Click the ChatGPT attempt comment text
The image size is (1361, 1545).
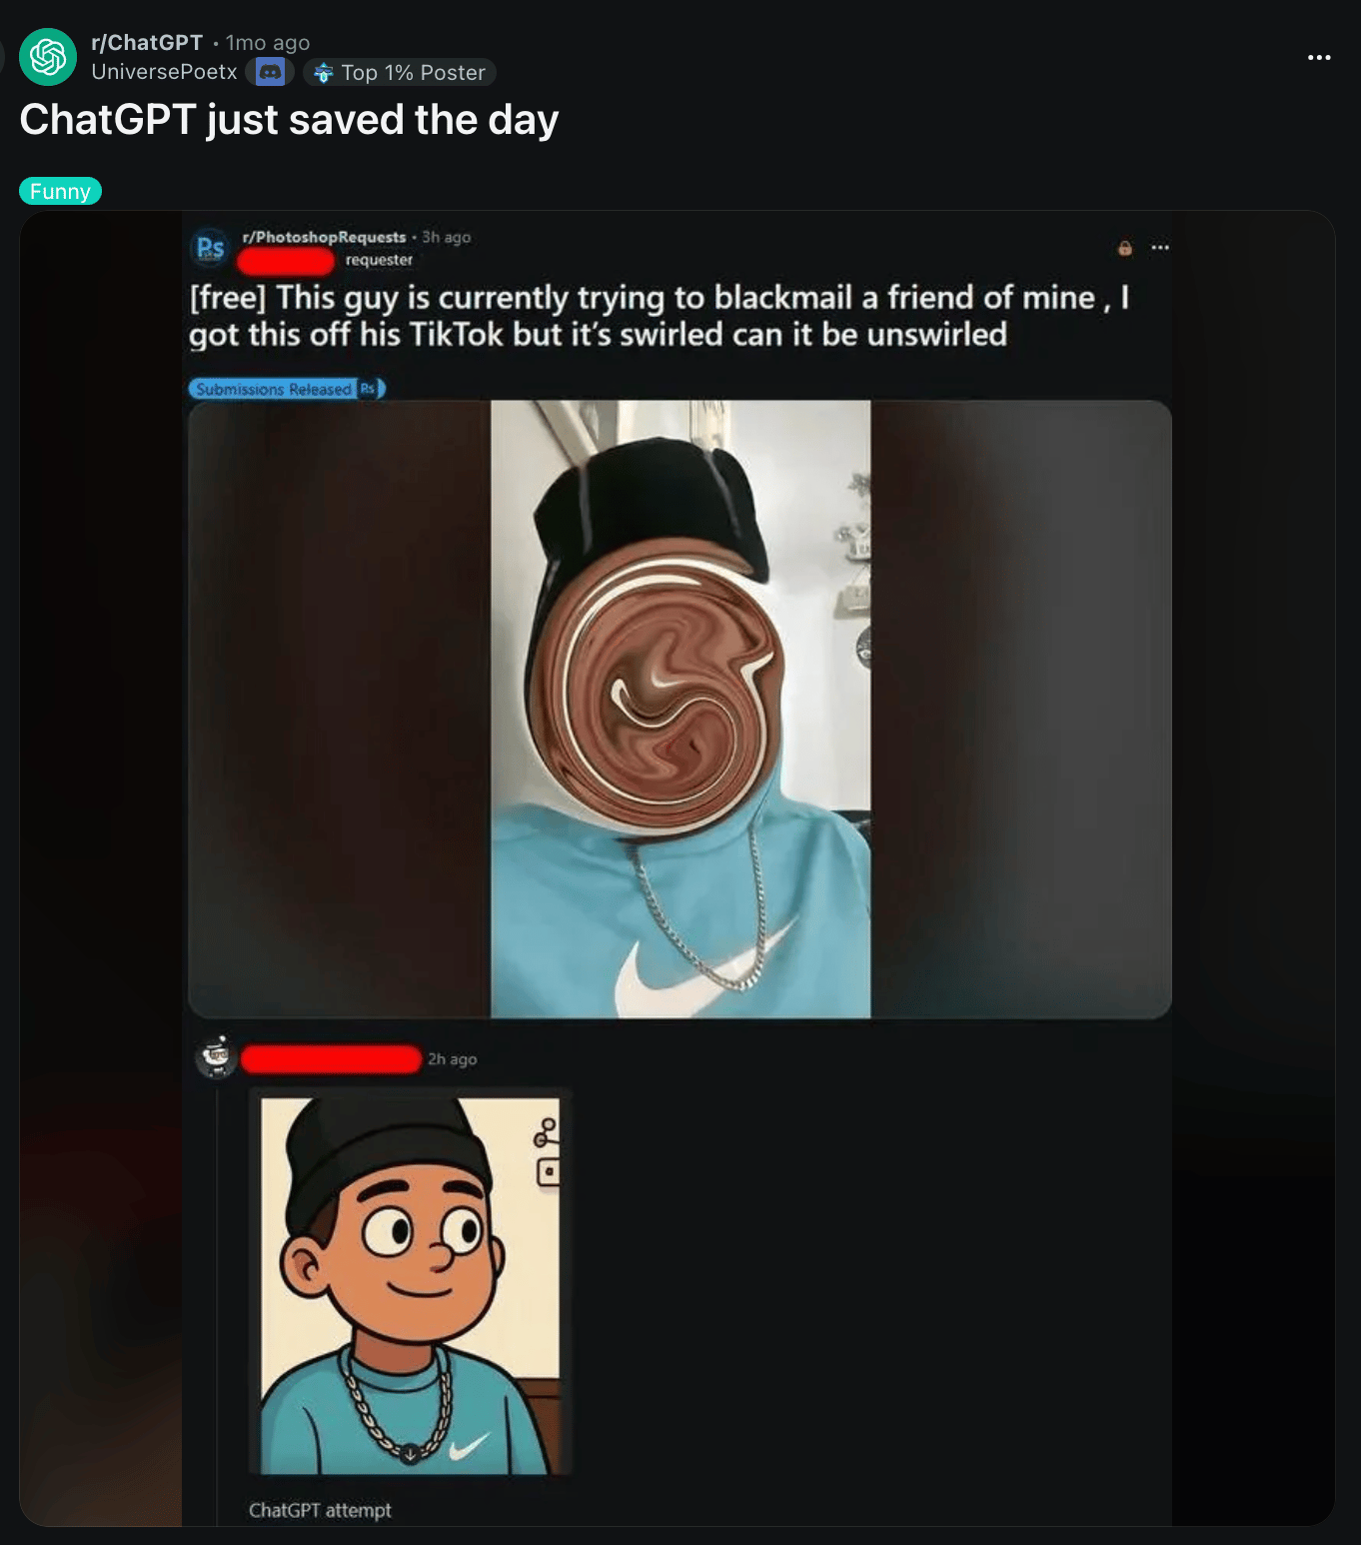(x=320, y=1510)
